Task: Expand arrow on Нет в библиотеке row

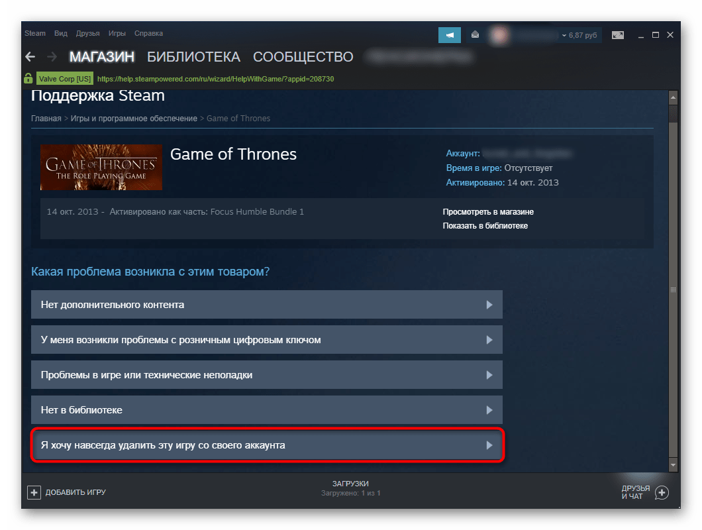Action: pos(489,410)
